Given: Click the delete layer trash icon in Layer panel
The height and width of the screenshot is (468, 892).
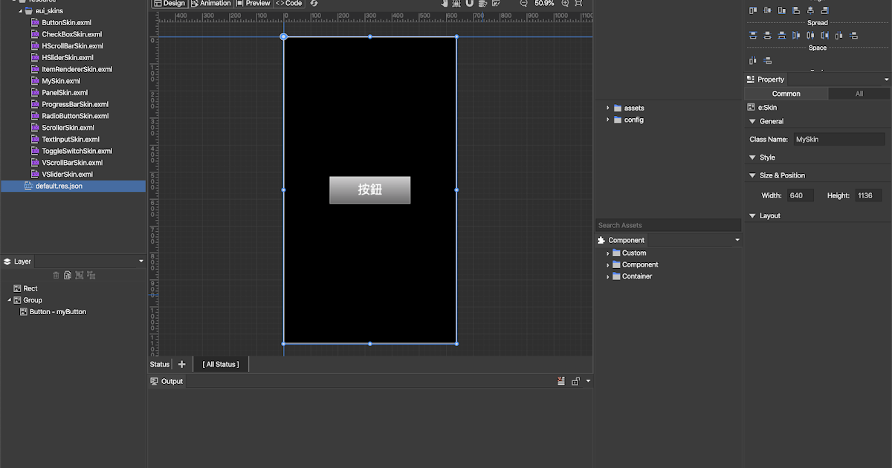Looking at the screenshot, I should pos(56,275).
